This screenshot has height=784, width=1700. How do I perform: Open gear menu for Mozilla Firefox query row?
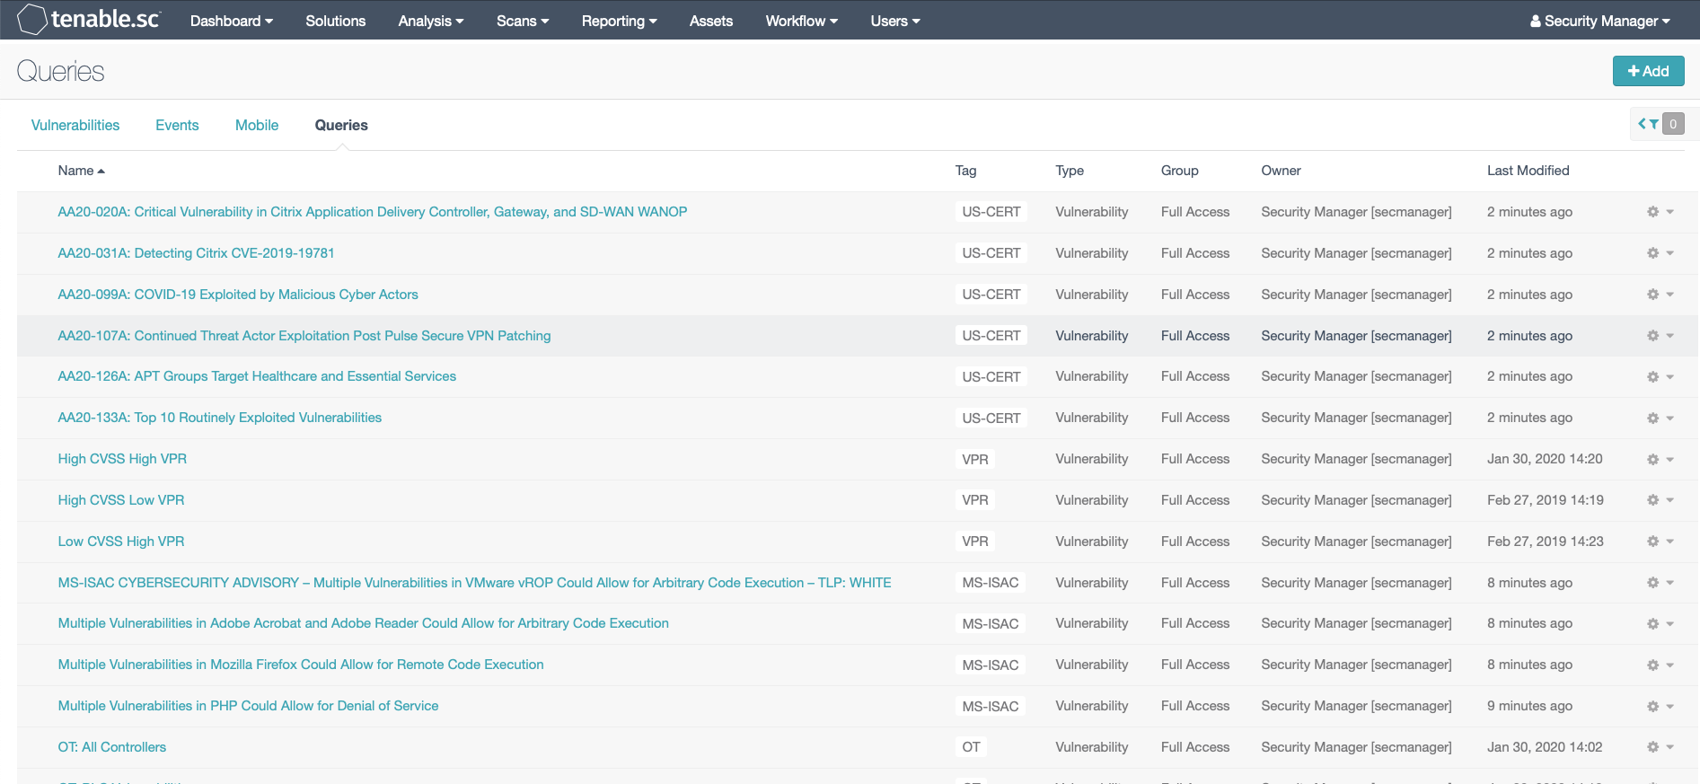[x=1660, y=665]
